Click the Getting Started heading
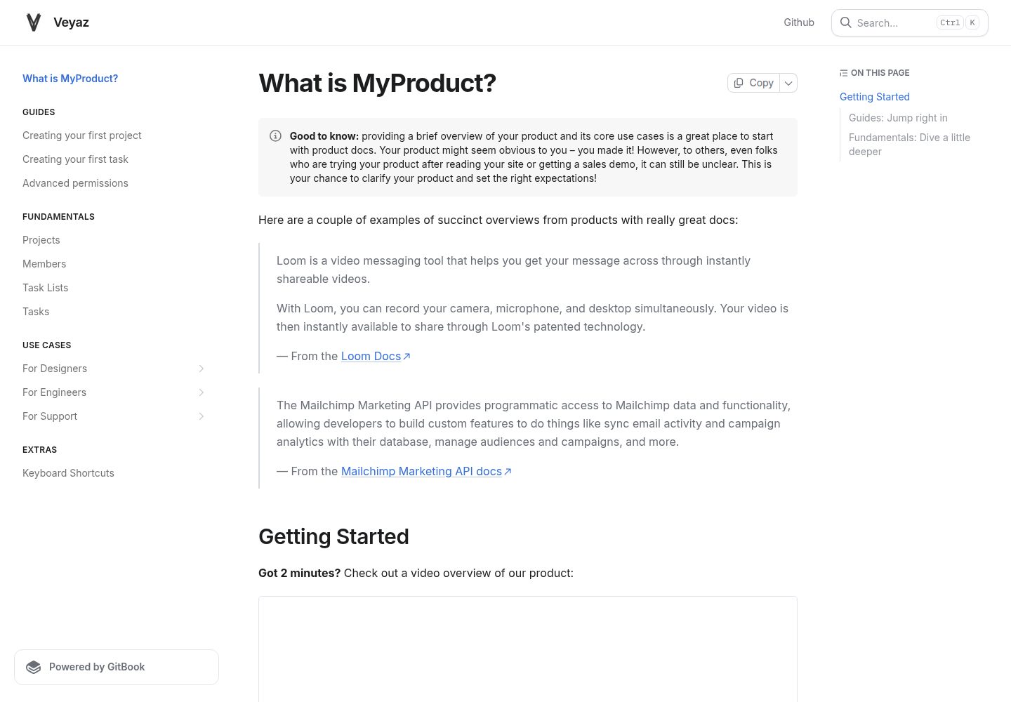The height and width of the screenshot is (702, 1011). [333, 536]
